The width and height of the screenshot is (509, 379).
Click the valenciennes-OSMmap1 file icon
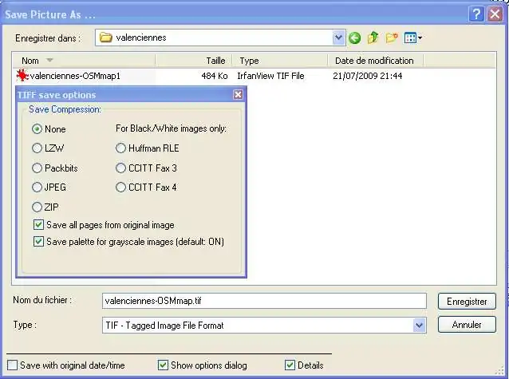(22, 76)
